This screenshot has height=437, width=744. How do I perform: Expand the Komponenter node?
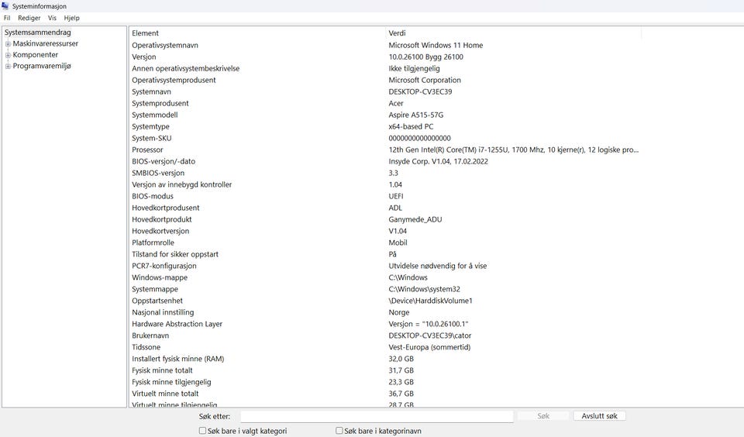tap(8, 55)
